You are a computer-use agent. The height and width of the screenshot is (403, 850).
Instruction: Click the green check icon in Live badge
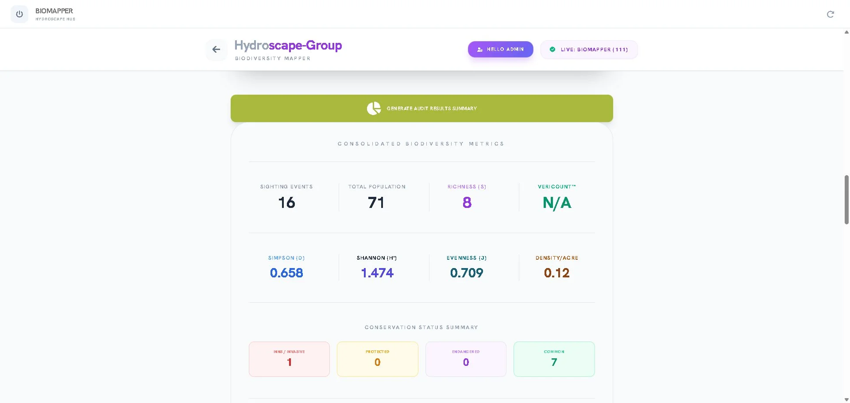(552, 50)
